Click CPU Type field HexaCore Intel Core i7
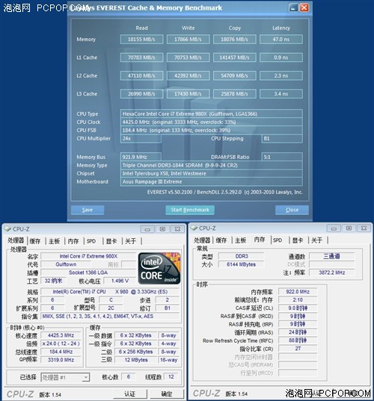This screenshot has width=374, height=401. tap(212, 114)
